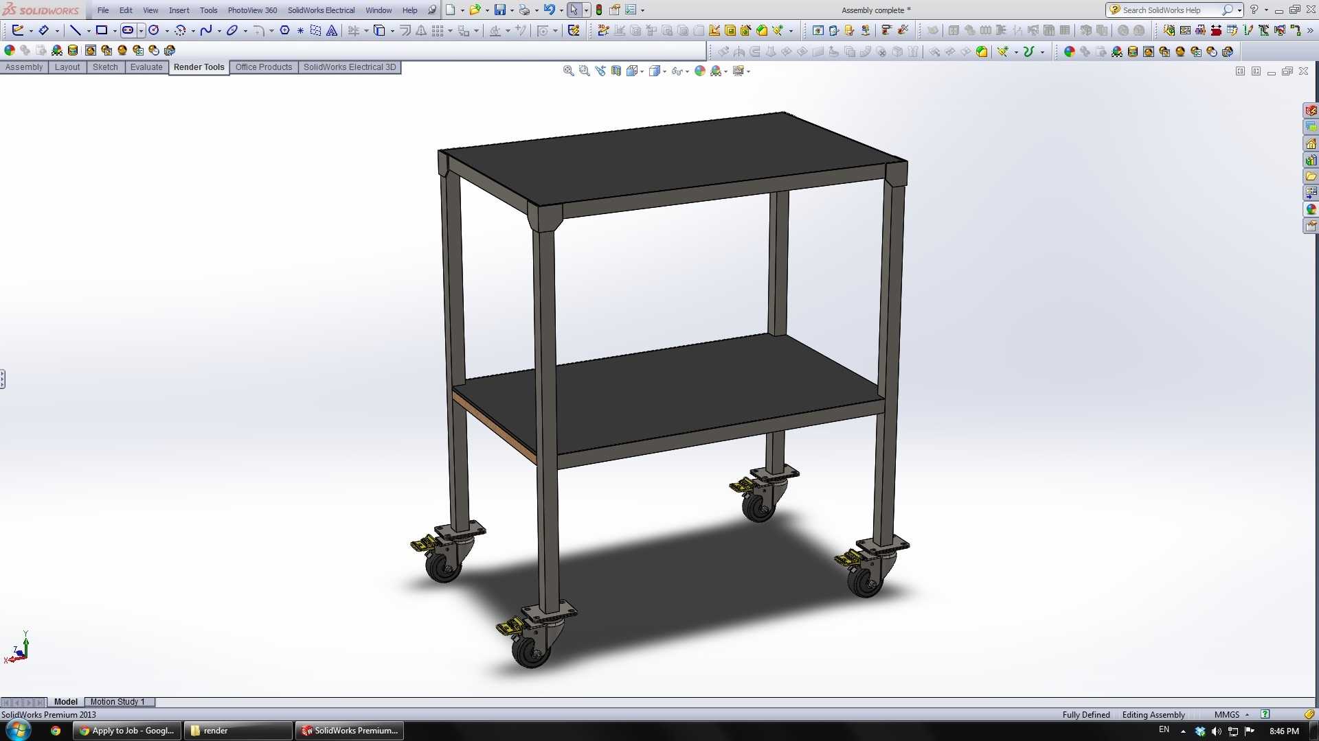This screenshot has width=1319, height=741.
Task: Select the Circle sketch tool
Action: click(154, 30)
